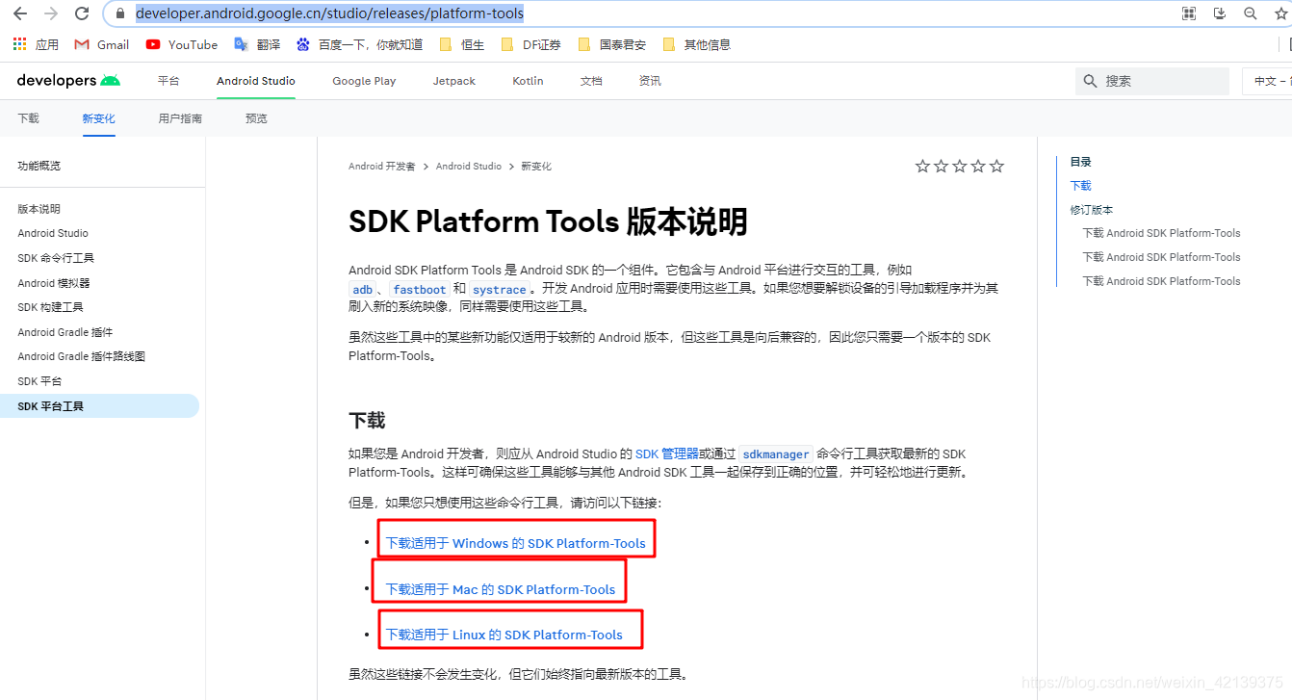Select SDK 平台工具 in the sidebar
Viewport: 1292px width, 700px height.
[x=99, y=406]
